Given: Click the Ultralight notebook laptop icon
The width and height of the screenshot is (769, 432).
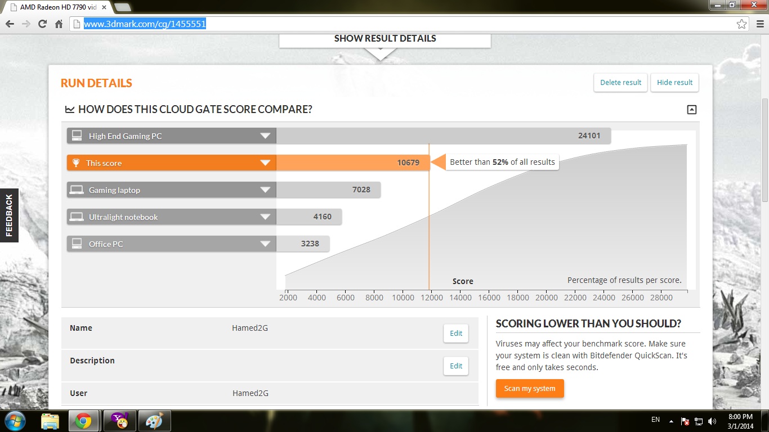Looking at the screenshot, I should 77,217.
